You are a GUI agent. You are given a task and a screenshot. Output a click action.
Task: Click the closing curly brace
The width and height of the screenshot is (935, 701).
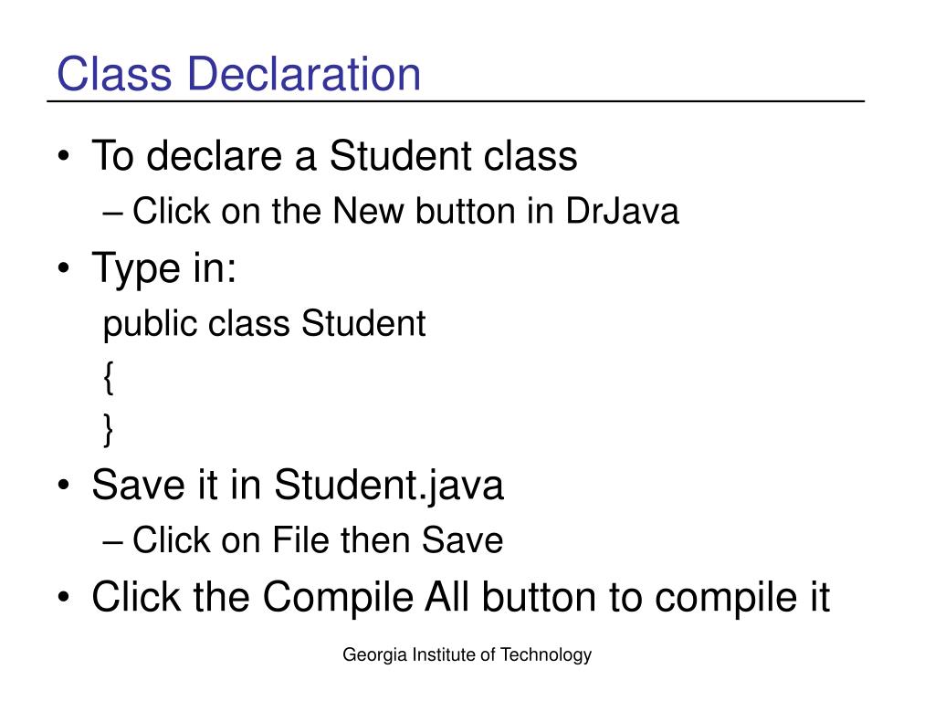click(x=108, y=430)
